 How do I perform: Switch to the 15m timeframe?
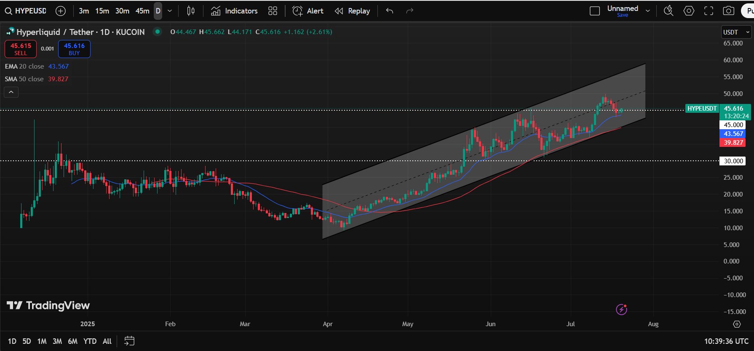coord(102,11)
